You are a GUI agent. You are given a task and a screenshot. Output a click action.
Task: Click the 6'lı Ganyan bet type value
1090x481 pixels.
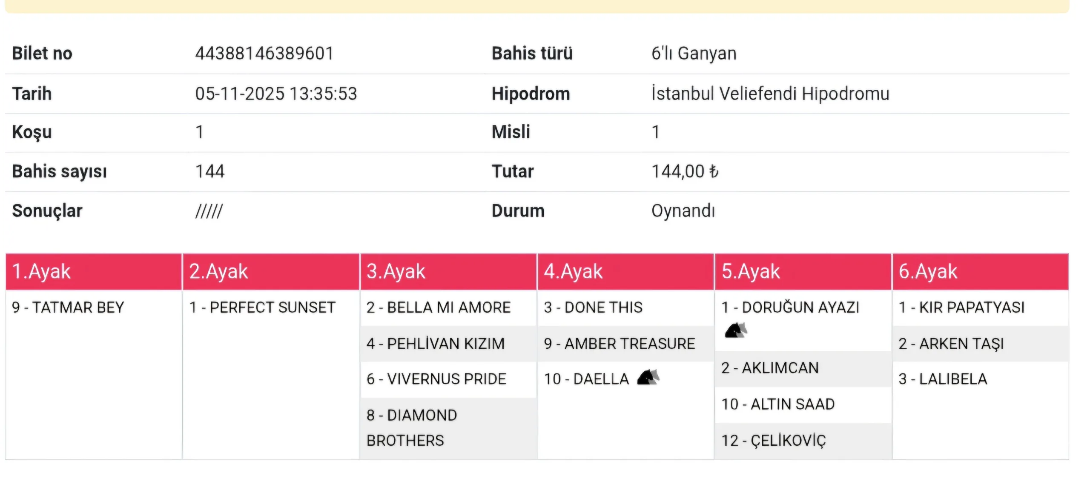pyautogui.click(x=694, y=54)
